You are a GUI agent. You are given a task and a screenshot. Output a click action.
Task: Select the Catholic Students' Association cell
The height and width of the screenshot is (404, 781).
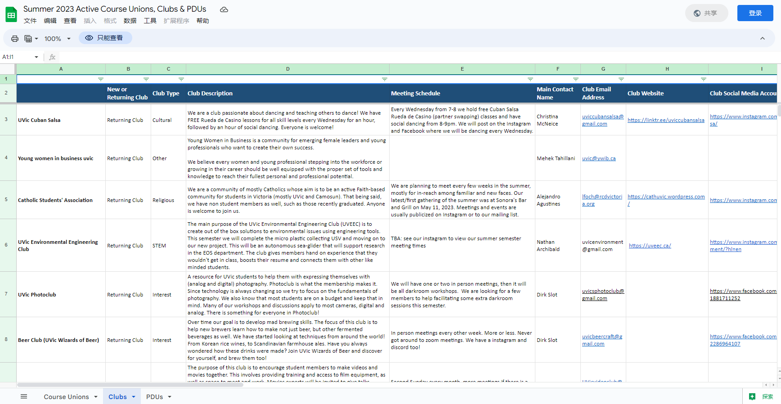(x=61, y=200)
